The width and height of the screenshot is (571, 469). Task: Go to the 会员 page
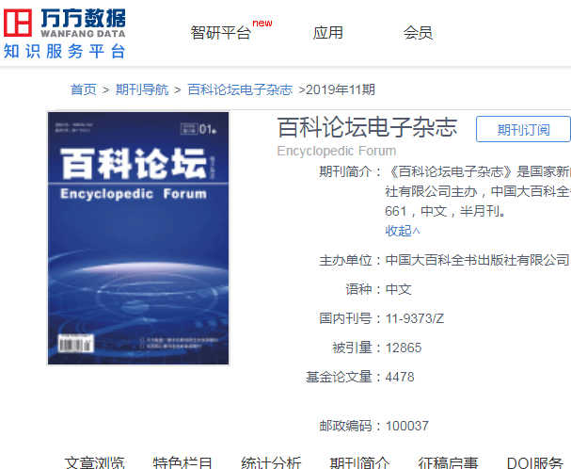click(x=418, y=33)
